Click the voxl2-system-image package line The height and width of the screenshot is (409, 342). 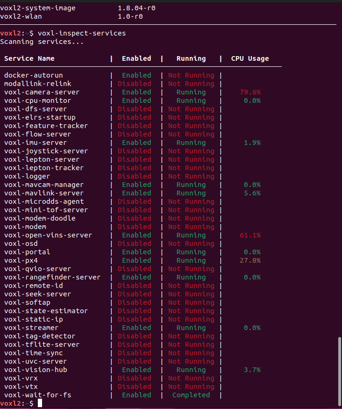pos(37,8)
